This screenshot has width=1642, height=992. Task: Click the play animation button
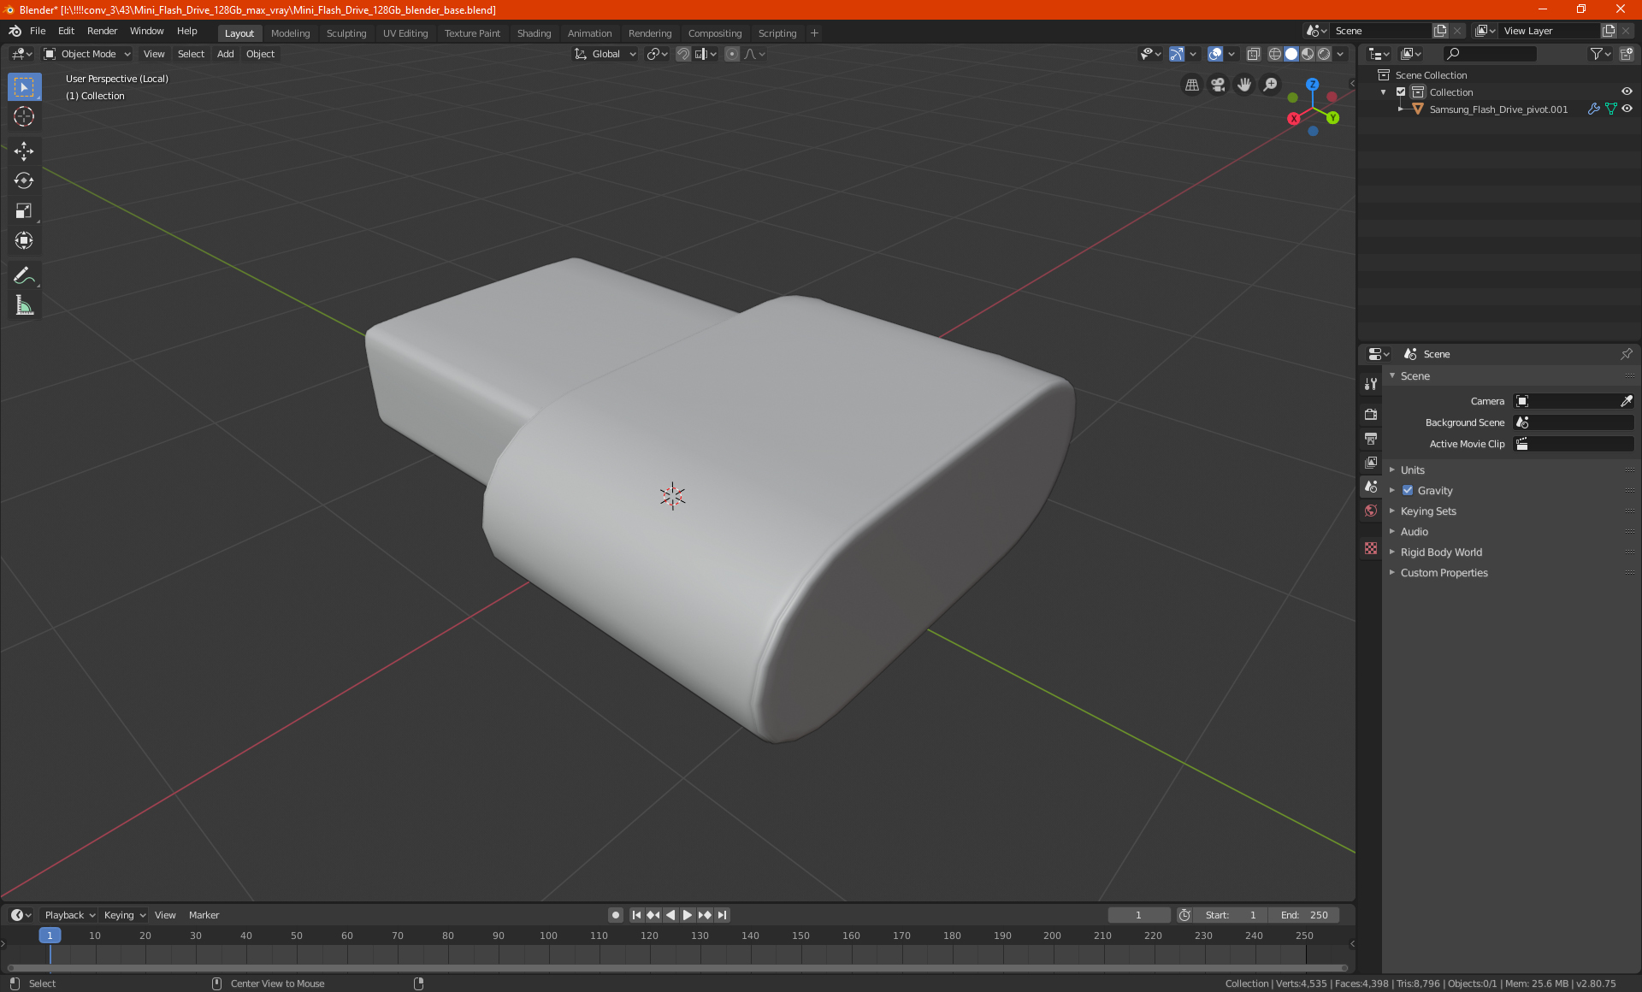tap(687, 915)
